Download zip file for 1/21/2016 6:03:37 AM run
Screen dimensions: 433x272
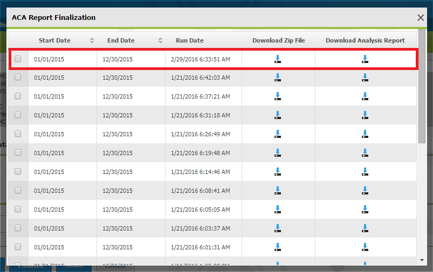point(278,228)
